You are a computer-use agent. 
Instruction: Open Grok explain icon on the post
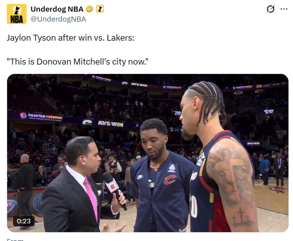coord(270,9)
